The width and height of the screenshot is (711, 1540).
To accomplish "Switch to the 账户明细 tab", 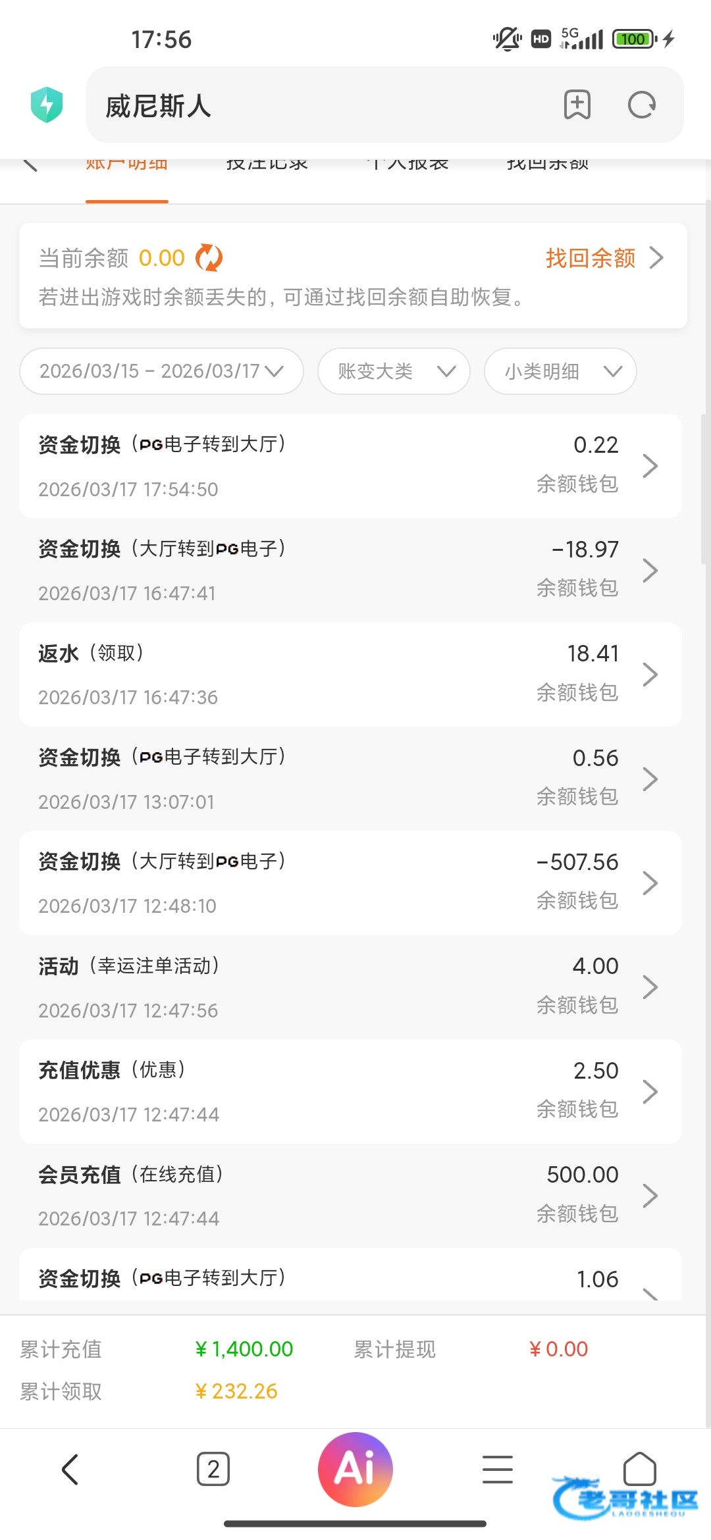I will click(x=127, y=165).
